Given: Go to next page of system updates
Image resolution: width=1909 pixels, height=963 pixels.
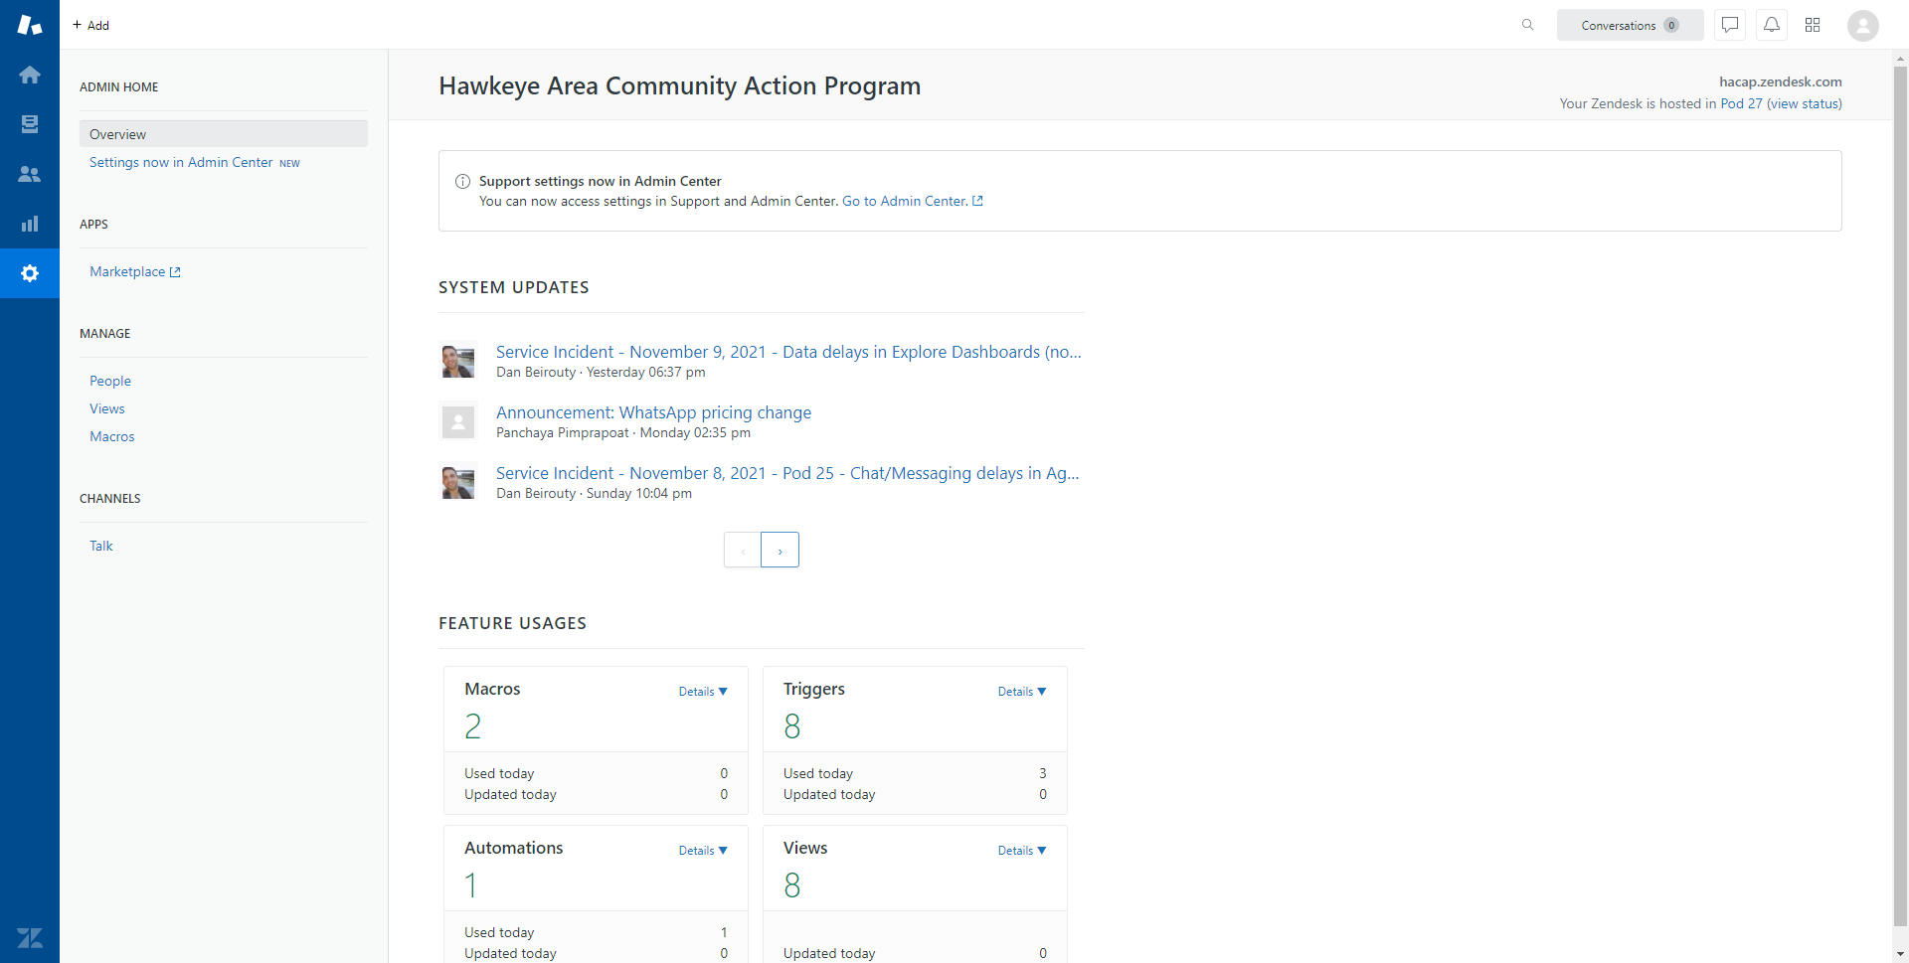Looking at the screenshot, I should click(x=780, y=550).
